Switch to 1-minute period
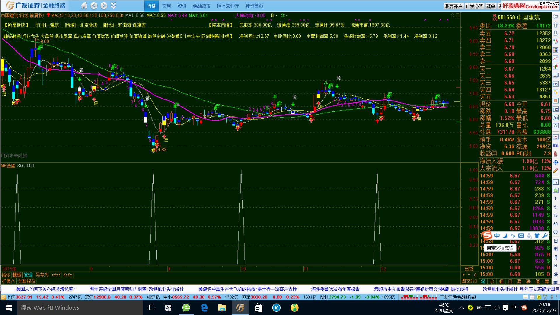This screenshot has height=315, width=560. click(555, 199)
